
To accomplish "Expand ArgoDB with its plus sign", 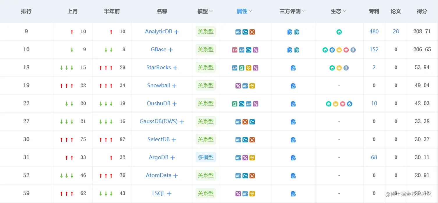I will click(x=173, y=158).
